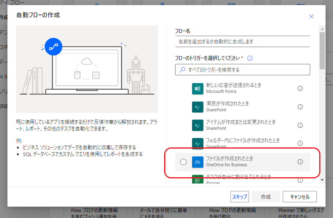Click the フロー名 name input field

tap(243, 42)
